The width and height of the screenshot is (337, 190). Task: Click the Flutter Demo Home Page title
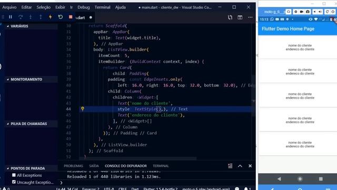[x=288, y=29]
